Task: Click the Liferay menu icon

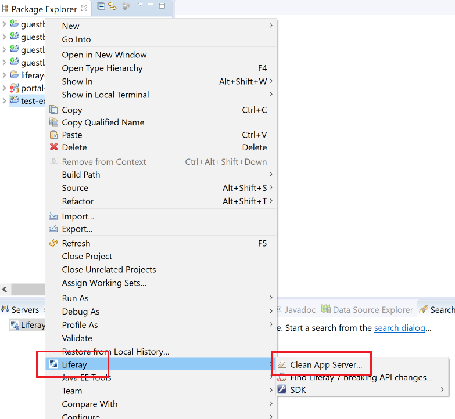Action: (53, 364)
